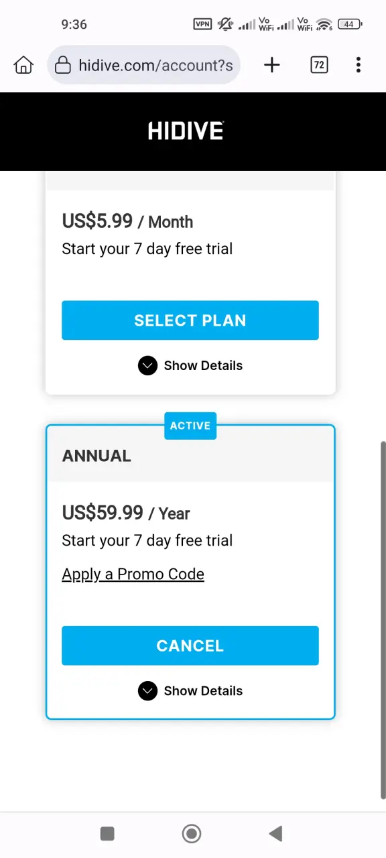This screenshot has height=858, width=386.
Task: Open the Apply a Promo Code link
Action: click(x=133, y=574)
